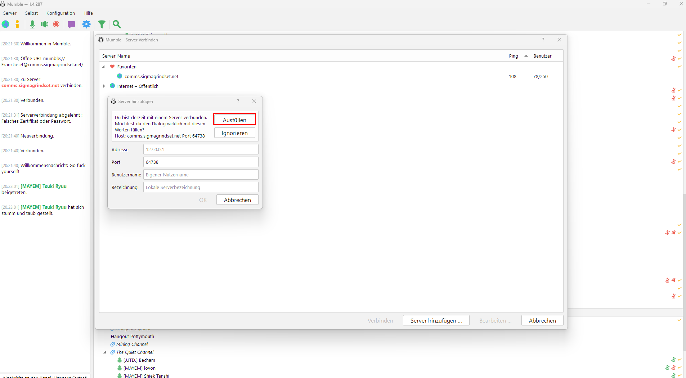Viewport: 686px width, 378px height.
Task: Toggle comment via purple chat bubble icon
Action: coord(71,24)
